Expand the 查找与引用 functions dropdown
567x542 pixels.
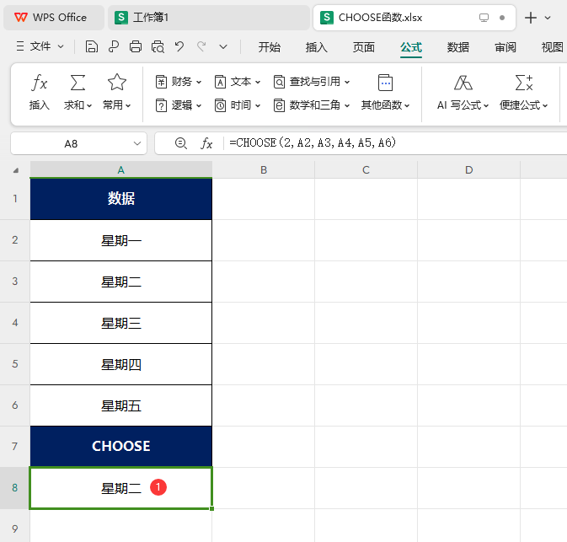pos(312,82)
